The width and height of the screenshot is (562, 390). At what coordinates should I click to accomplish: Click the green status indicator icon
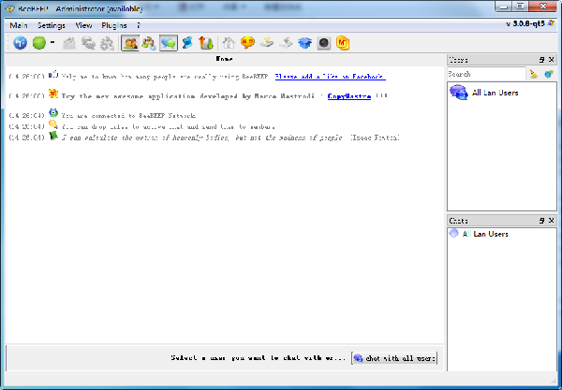(39, 43)
